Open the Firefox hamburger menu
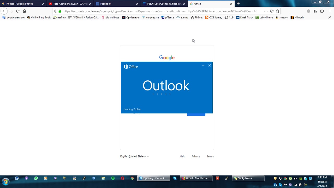This screenshot has width=334, height=188. (330, 11)
